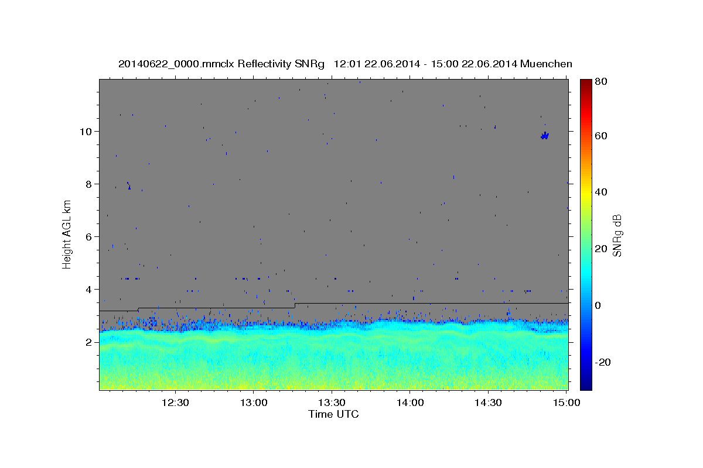
Task: Click the 'Time UTC' x-axis label
Action: (x=333, y=414)
